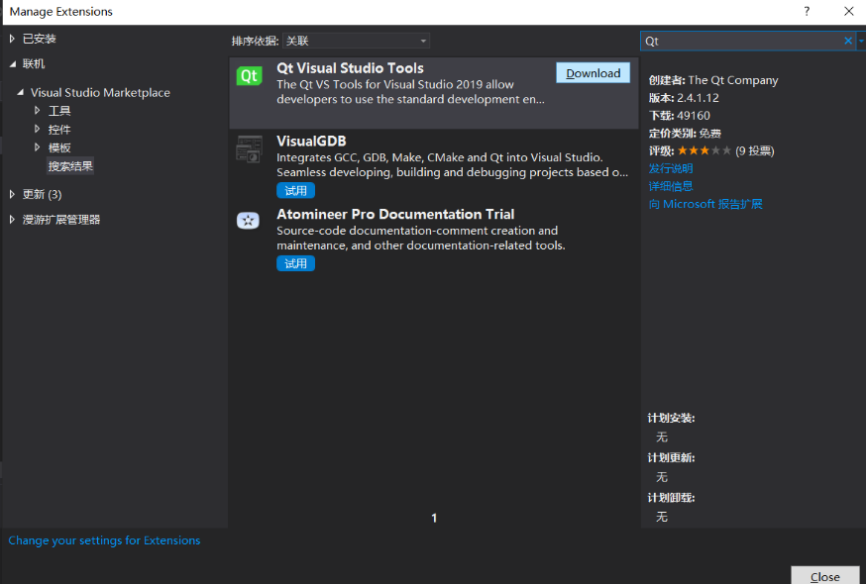
Task: Click the VisualGDB extension icon
Action: (x=249, y=149)
